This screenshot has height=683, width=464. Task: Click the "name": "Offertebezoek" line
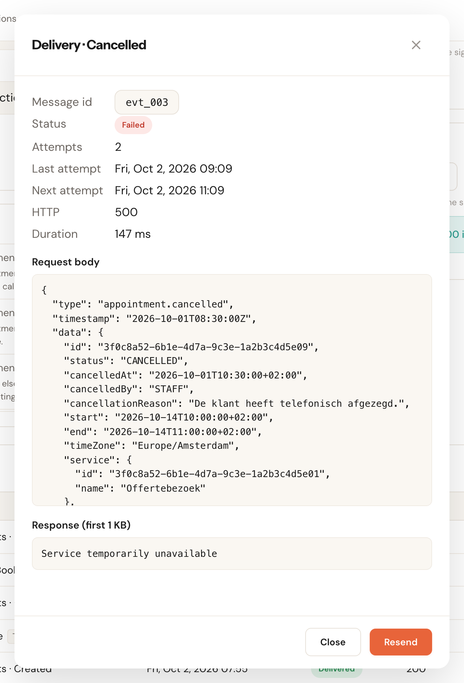[140, 488]
